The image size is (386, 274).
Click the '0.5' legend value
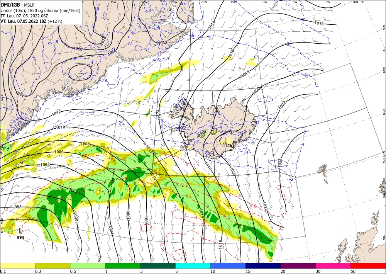(x=73, y=271)
